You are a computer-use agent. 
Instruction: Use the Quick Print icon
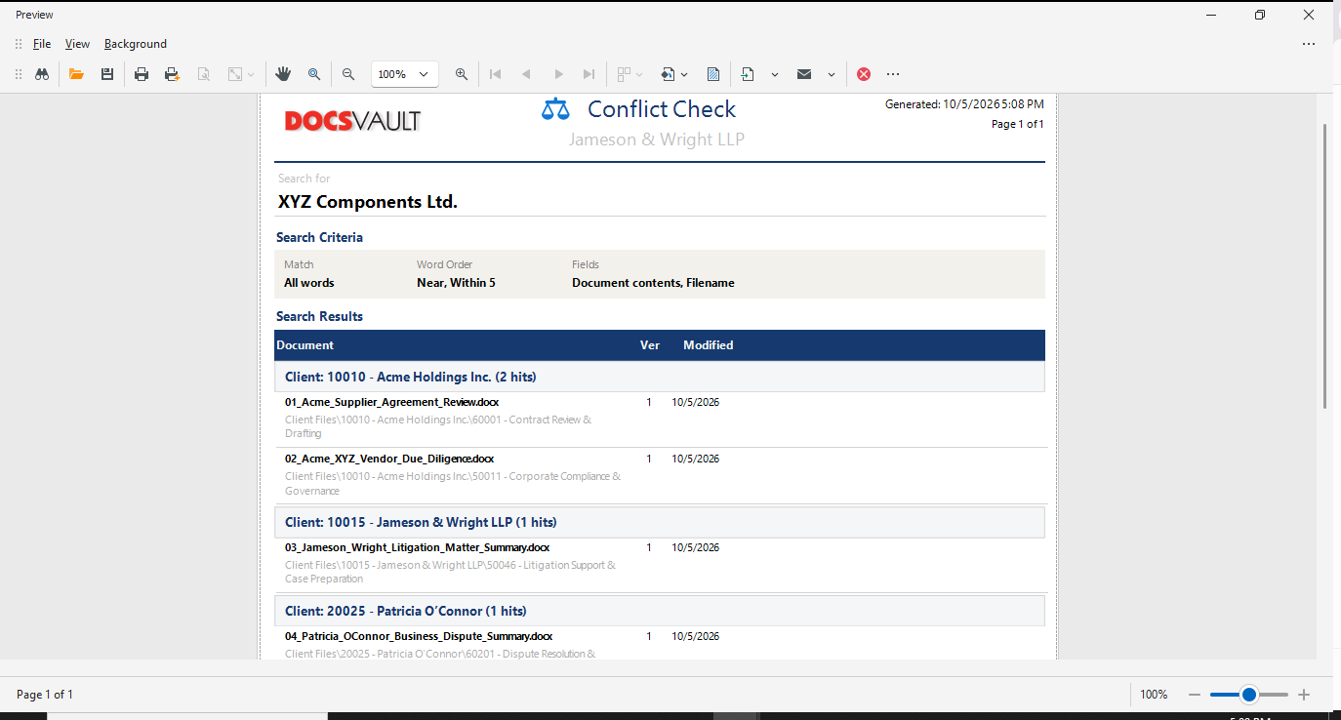pos(173,74)
